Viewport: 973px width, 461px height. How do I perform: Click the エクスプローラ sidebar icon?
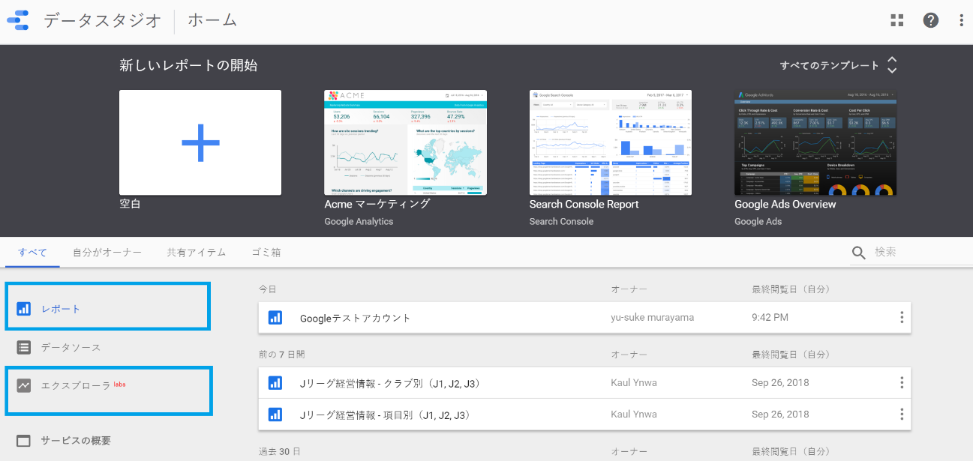[23, 386]
